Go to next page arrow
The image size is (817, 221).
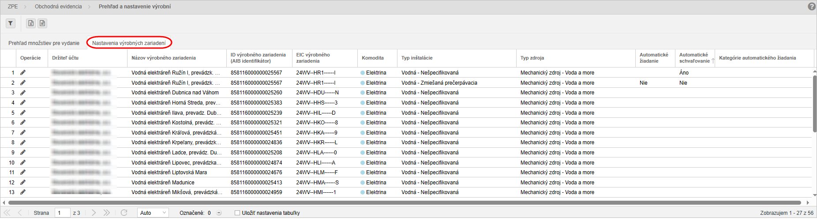point(94,213)
